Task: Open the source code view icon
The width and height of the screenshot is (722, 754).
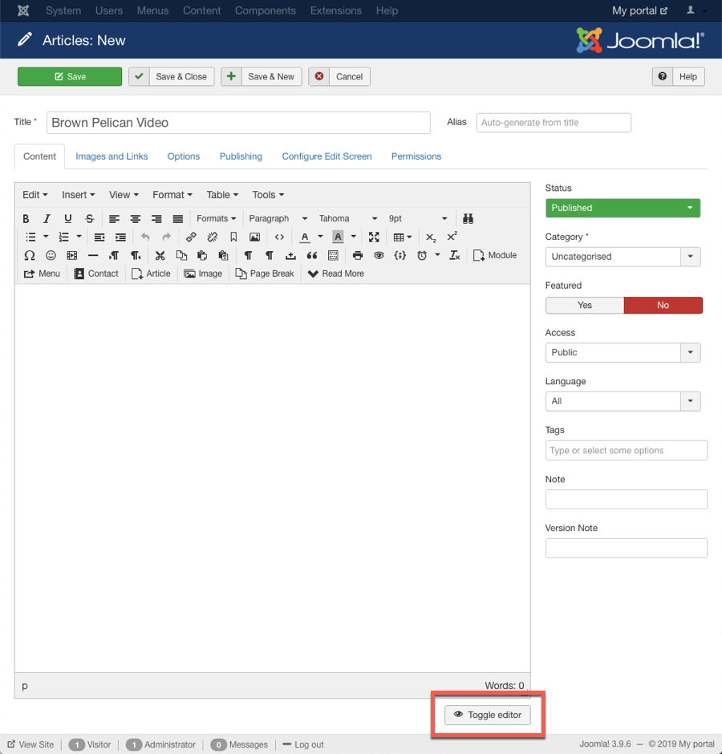Action: [x=279, y=237]
